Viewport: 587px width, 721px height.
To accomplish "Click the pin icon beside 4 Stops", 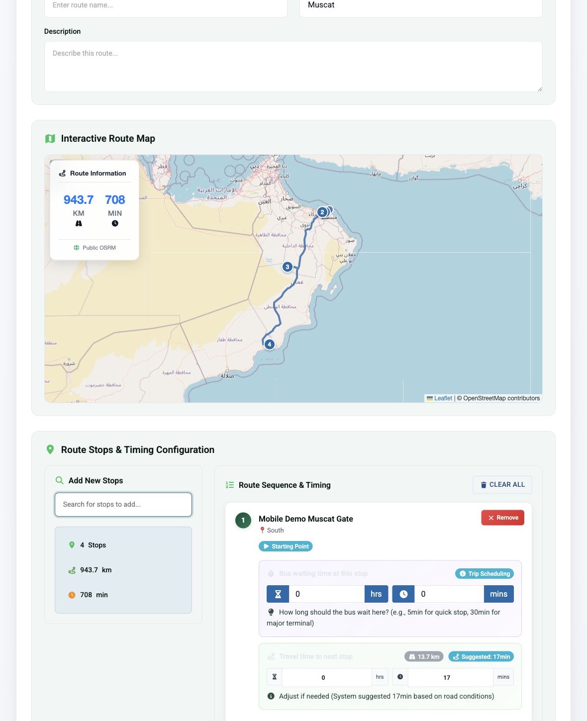I will pyautogui.click(x=72, y=545).
